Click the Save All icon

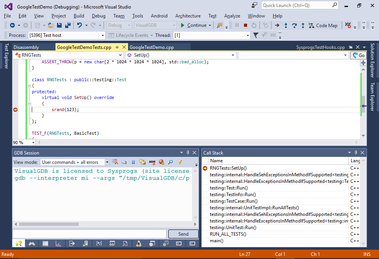pyautogui.click(x=67, y=25)
